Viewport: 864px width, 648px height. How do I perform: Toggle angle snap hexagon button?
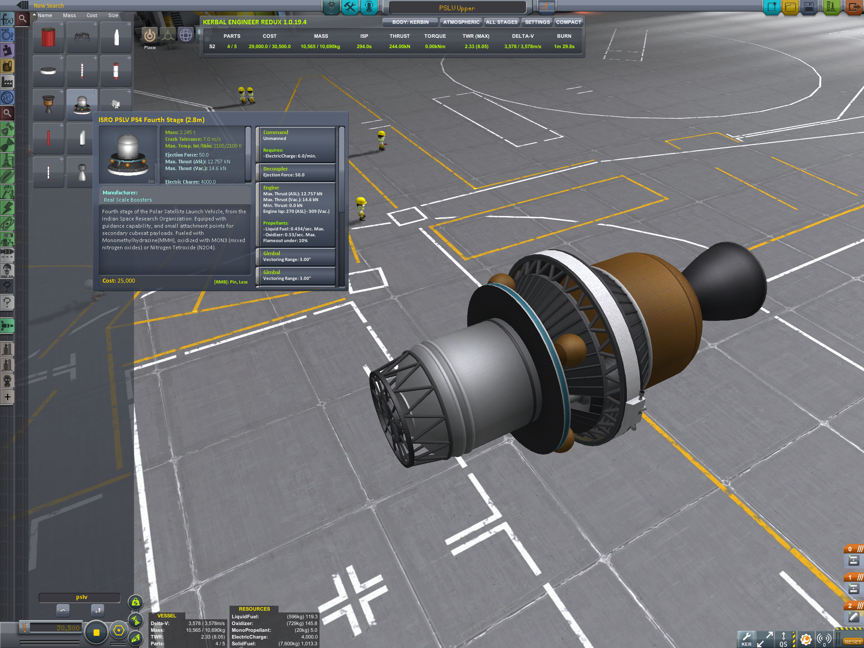[x=119, y=631]
